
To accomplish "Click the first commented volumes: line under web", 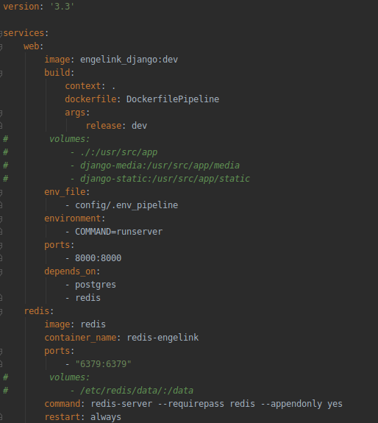I will [x=69, y=139].
